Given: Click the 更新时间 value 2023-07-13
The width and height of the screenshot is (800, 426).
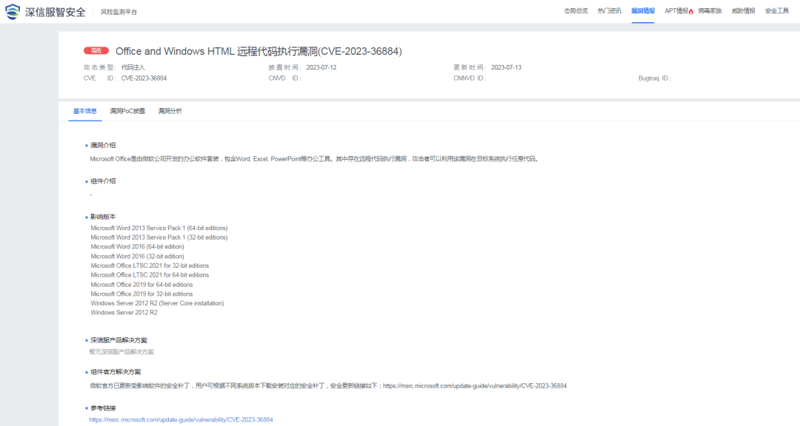Looking at the screenshot, I should coord(506,67).
